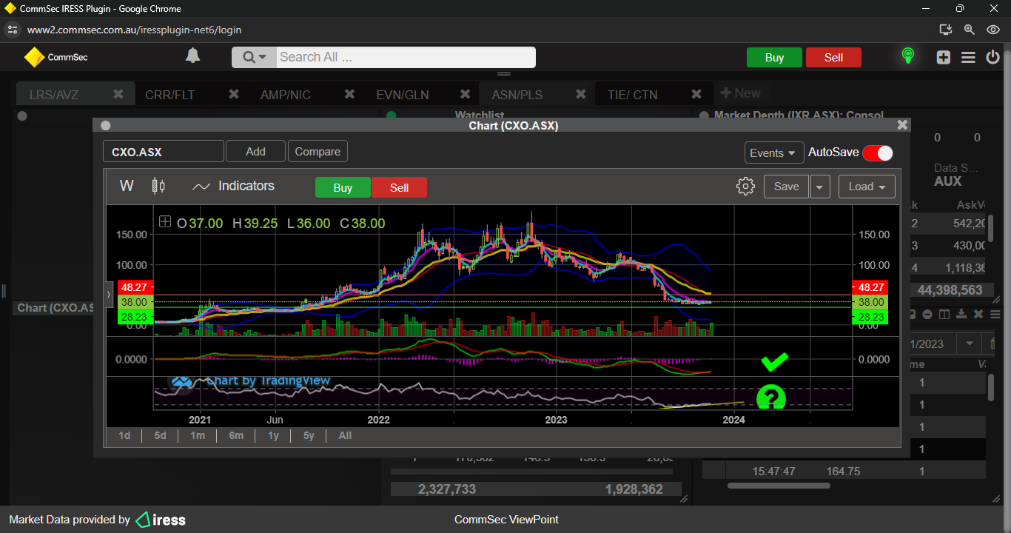Click the add widget plus icon in the header
1011x533 pixels.
click(x=943, y=57)
